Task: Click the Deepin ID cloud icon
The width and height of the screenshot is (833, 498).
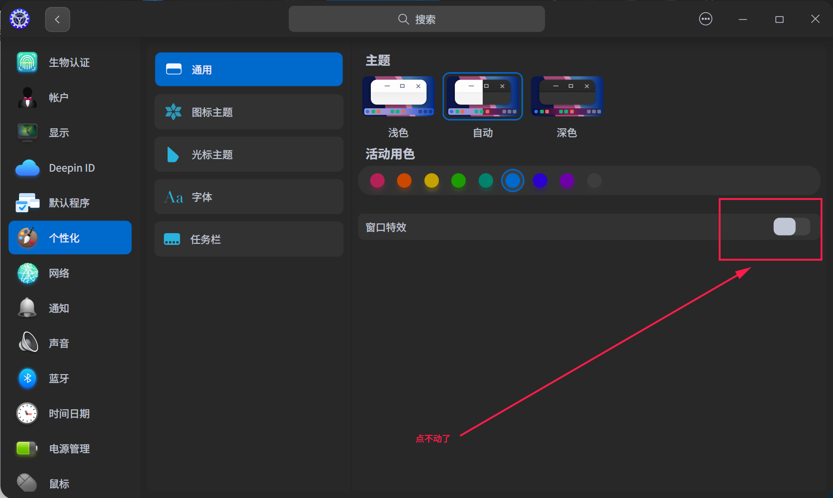Action: [x=27, y=168]
